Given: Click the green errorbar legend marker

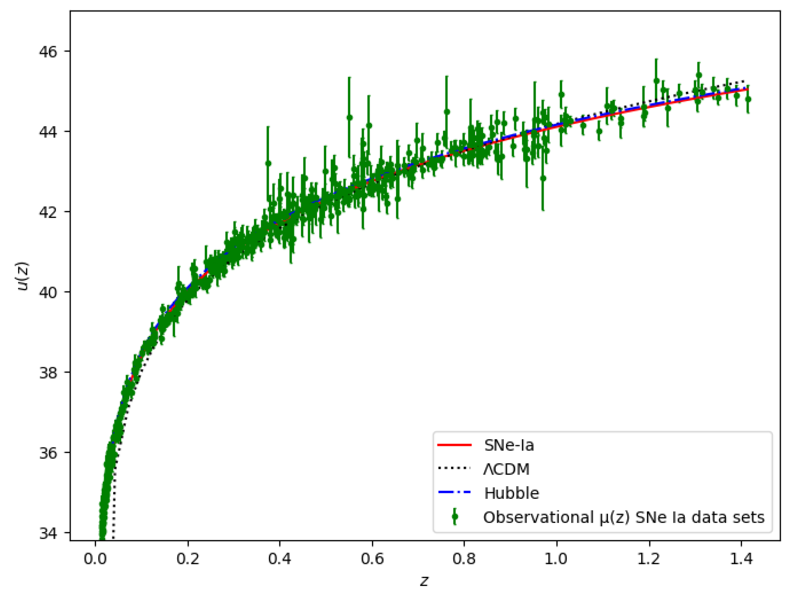Looking at the screenshot, I should coord(455,517).
